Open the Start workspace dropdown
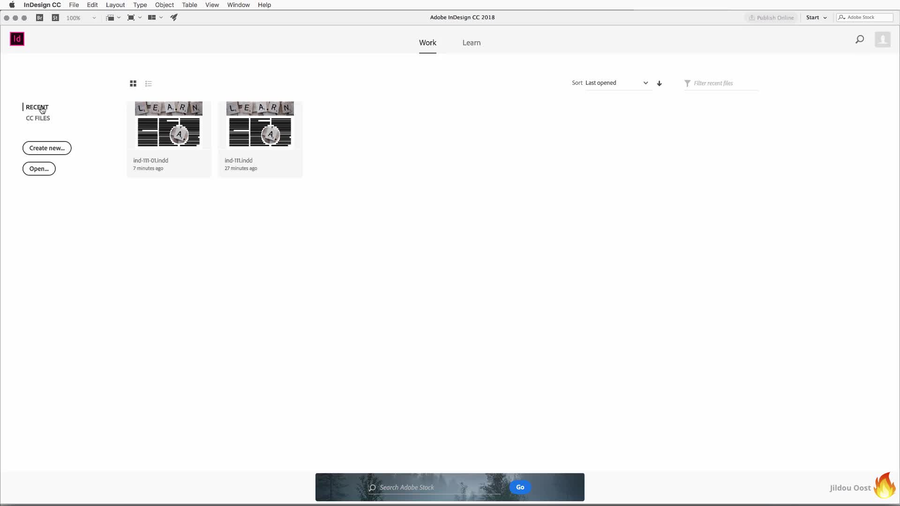 pyautogui.click(x=817, y=18)
